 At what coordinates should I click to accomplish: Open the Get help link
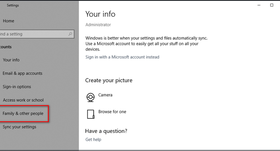[93, 140]
